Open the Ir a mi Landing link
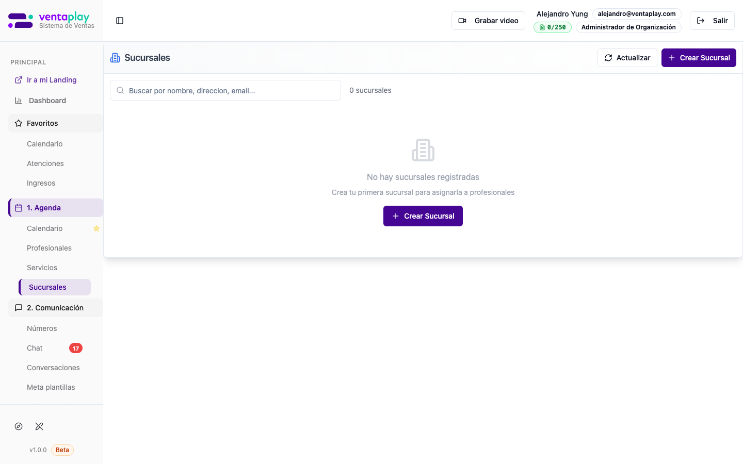The width and height of the screenshot is (743, 464). coord(52,80)
